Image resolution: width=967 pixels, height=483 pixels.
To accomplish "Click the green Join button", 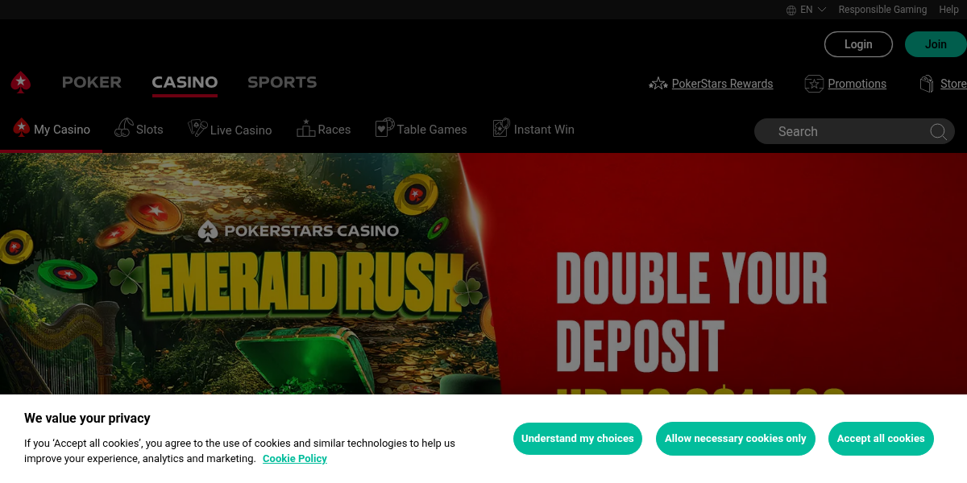I will [x=936, y=44].
